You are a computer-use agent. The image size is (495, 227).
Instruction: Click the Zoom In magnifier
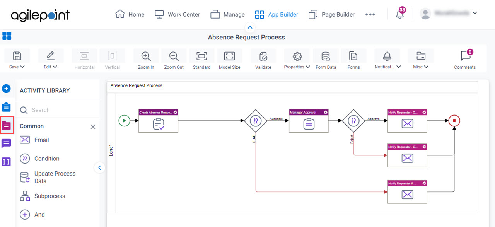pos(146,56)
